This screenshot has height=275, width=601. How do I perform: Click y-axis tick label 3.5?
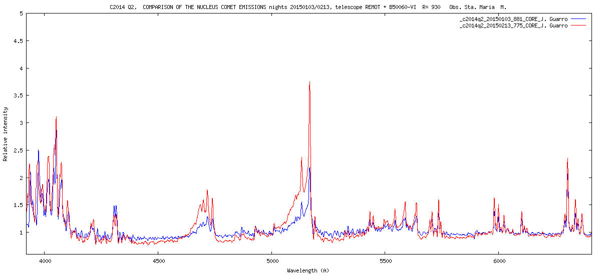tap(18, 95)
